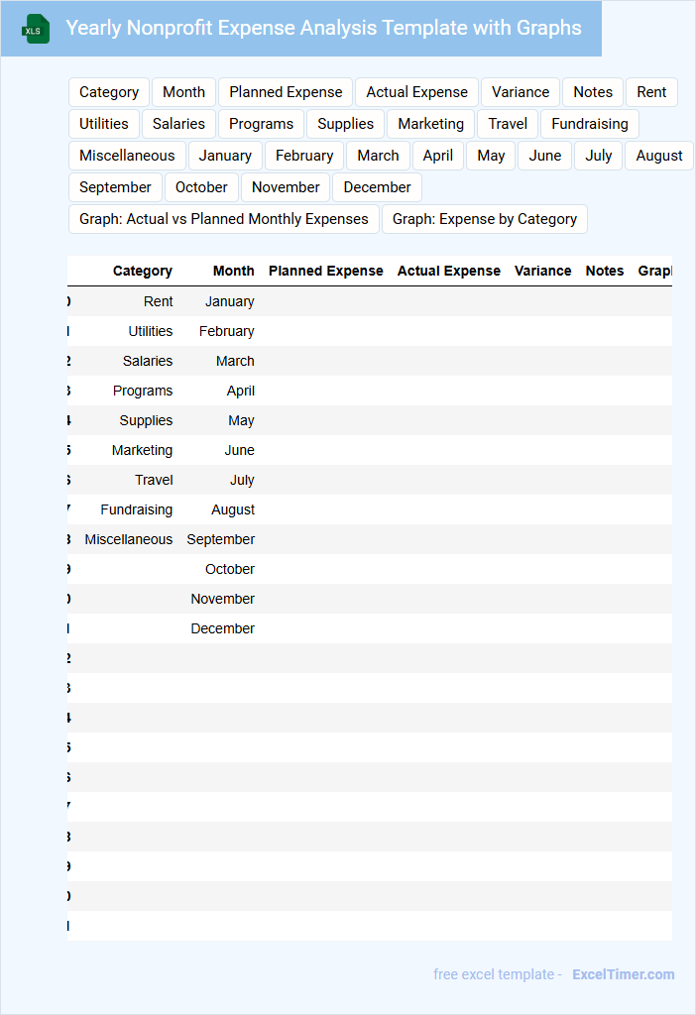Select the Miscellaneous tag
This screenshot has width=696, height=1015.
(x=127, y=156)
